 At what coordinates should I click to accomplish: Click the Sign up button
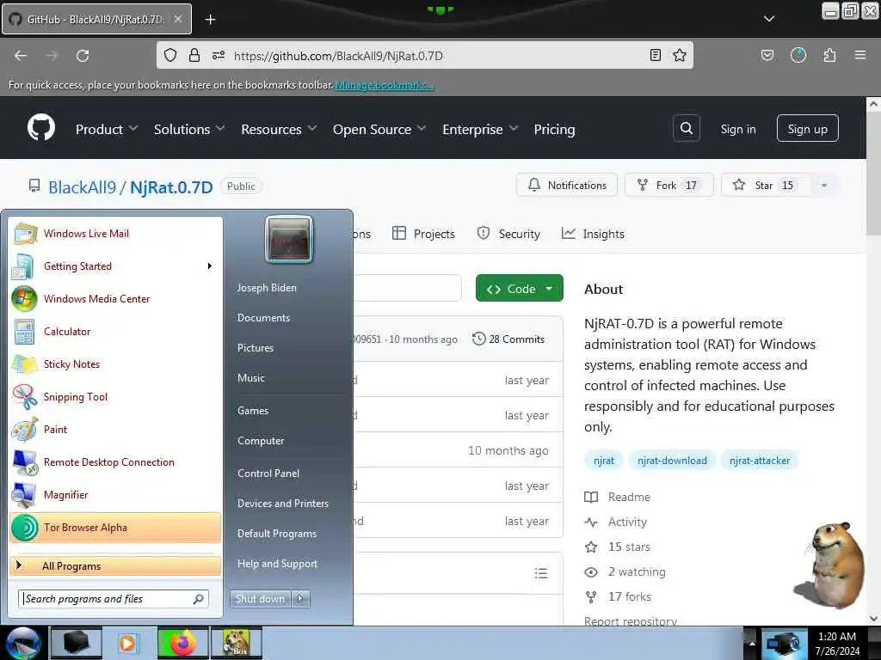807,129
